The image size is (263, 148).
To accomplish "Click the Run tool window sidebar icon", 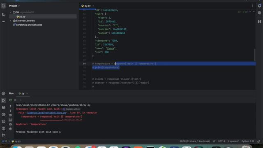I will click(3, 100).
